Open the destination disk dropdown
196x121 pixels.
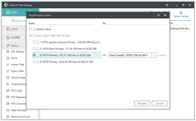[x=154, y=55]
